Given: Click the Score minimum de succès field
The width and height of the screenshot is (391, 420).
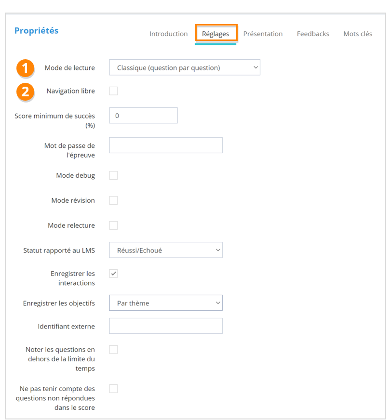Looking at the screenshot, I should (x=143, y=116).
